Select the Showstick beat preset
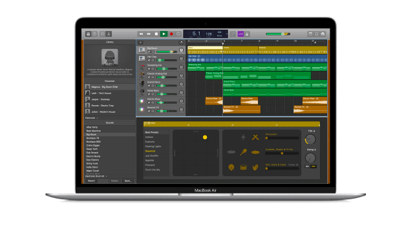Viewport: 395px width, 238px height. [x=150, y=151]
